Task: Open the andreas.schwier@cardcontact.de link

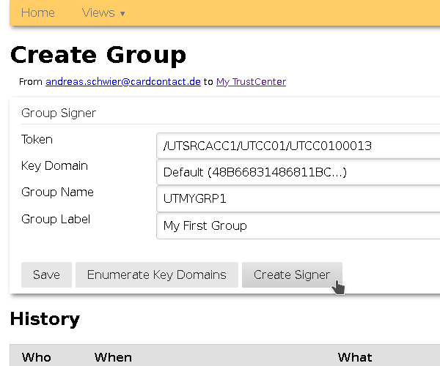Action: coord(123,82)
